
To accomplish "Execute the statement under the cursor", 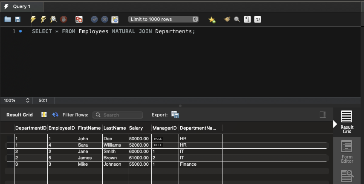I will [x=43, y=20].
